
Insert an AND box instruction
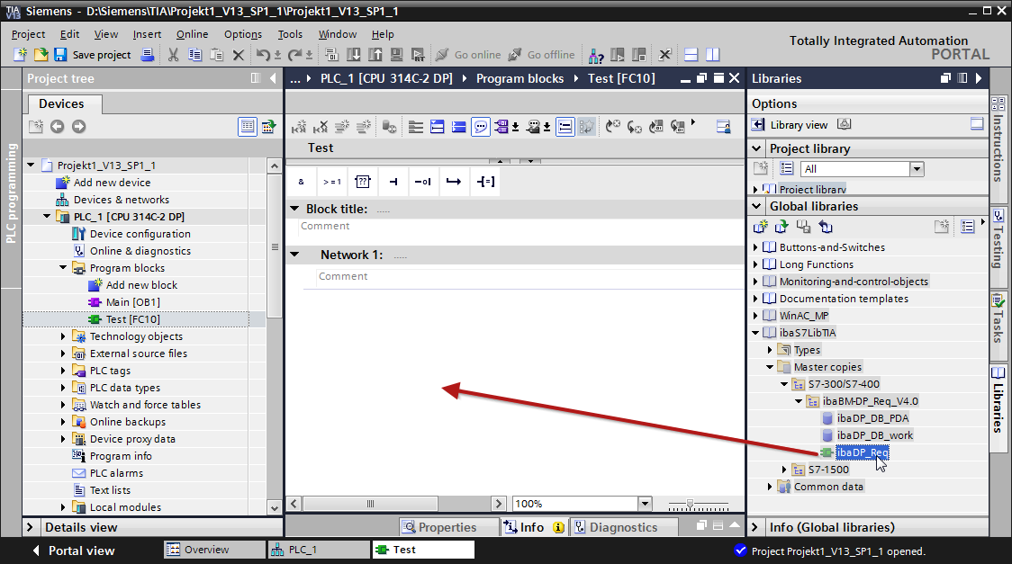[x=301, y=182]
